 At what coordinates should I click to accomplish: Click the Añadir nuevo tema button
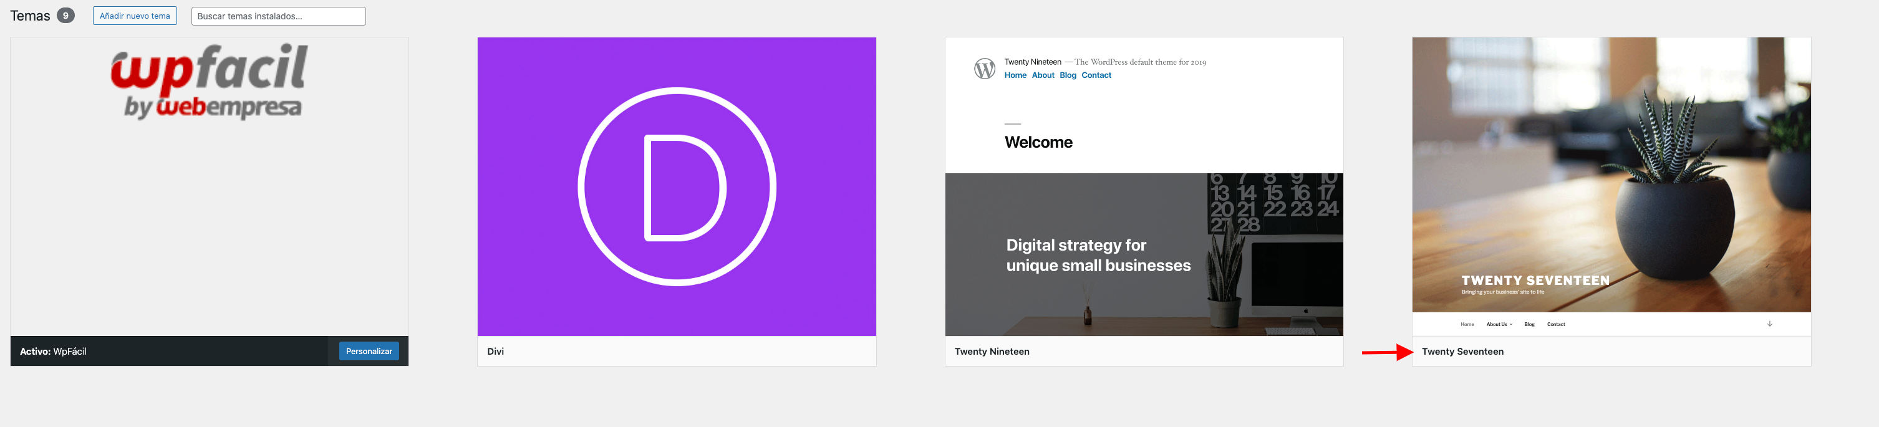(x=135, y=16)
